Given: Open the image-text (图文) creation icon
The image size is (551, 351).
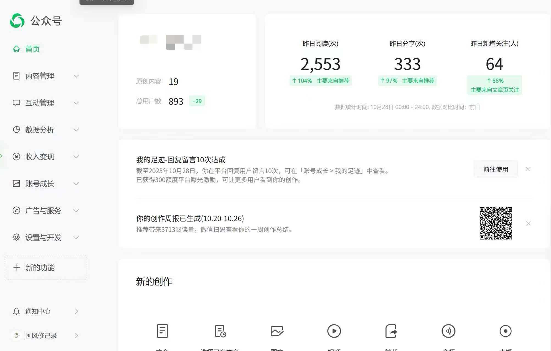Looking at the screenshot, I should pos(277,331).
